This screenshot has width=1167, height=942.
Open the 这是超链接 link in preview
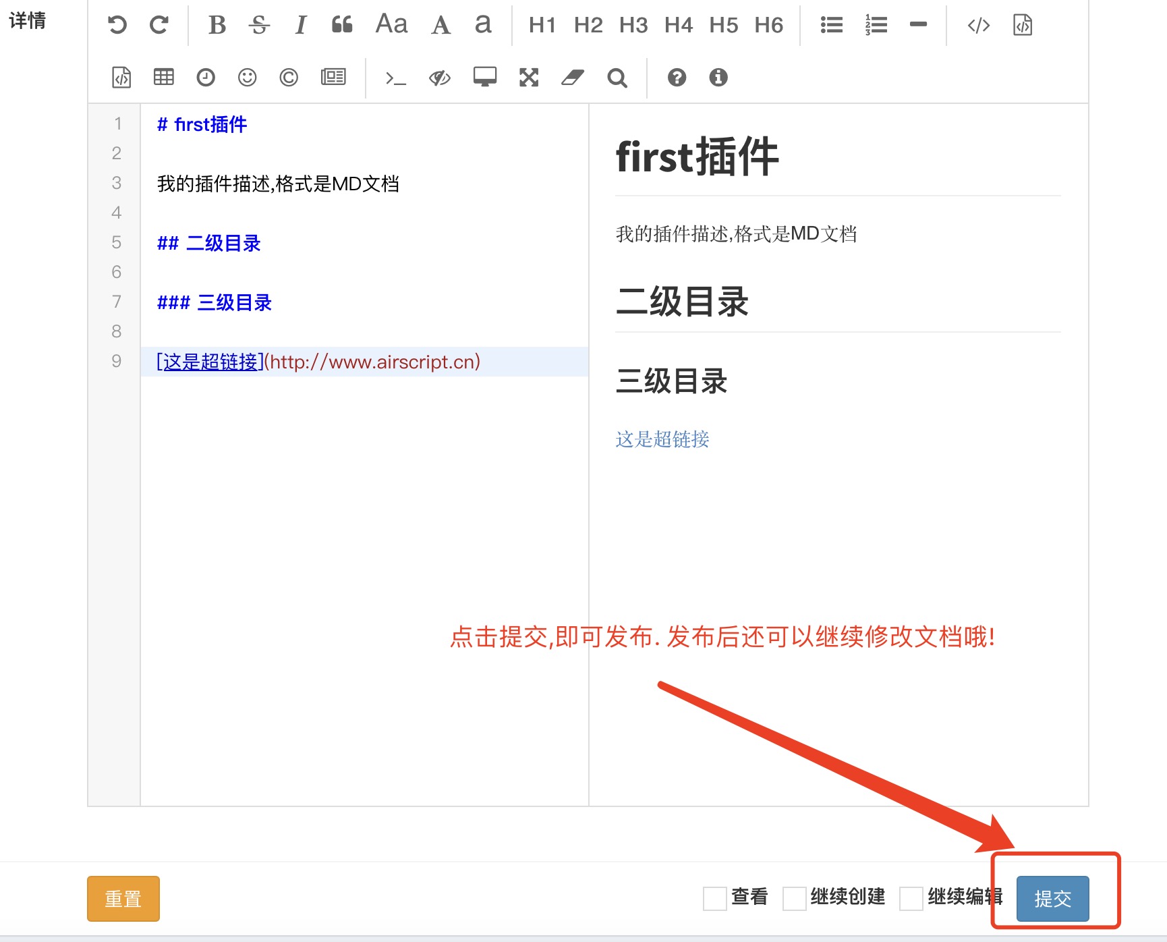coord(662,439)
